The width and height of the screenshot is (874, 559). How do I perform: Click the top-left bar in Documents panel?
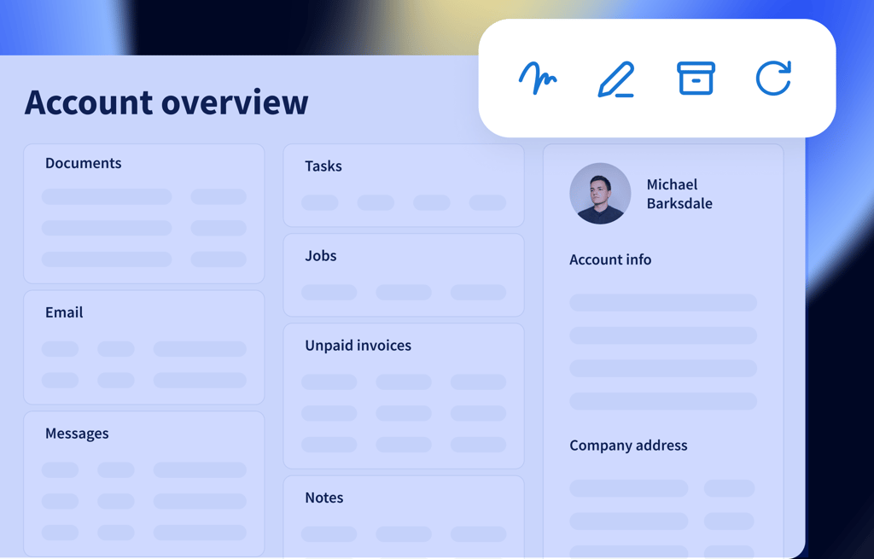[107, 197]
